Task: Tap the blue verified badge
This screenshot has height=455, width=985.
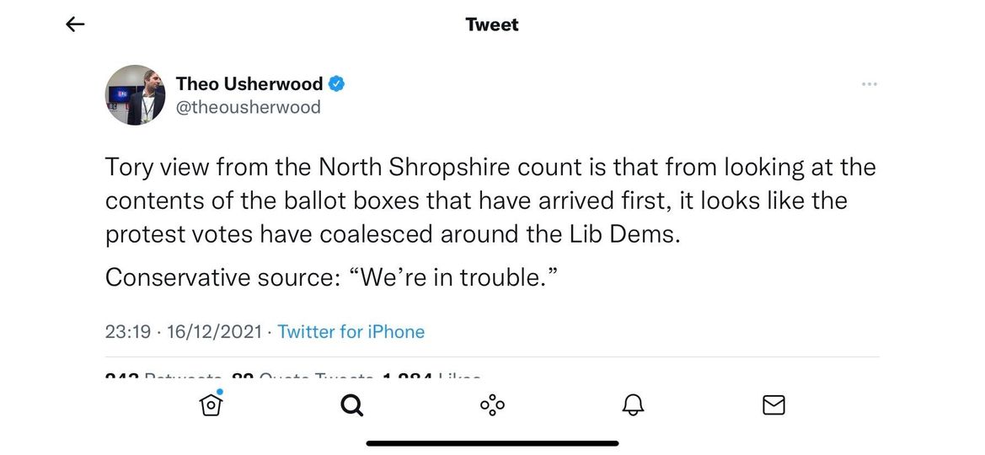Action: [x=336, y=83]
